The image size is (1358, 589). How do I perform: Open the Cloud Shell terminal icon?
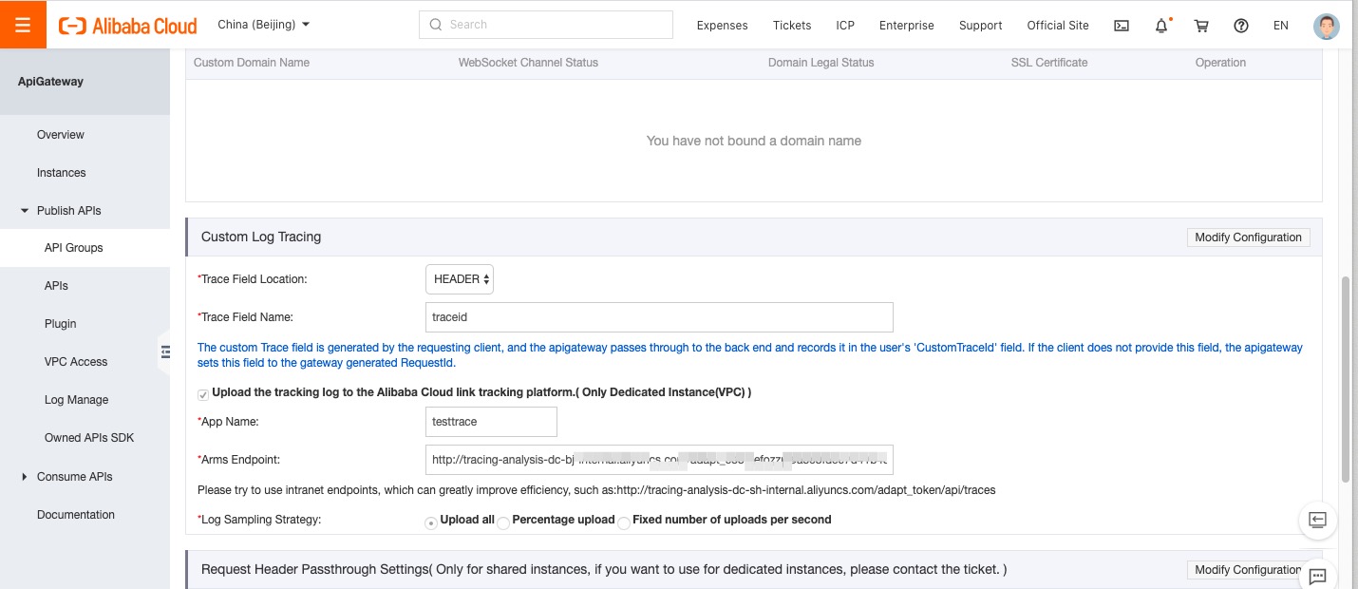click(x=1122, y=26)
